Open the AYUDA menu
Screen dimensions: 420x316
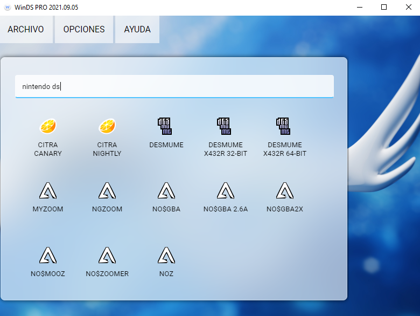coord(137,29)
